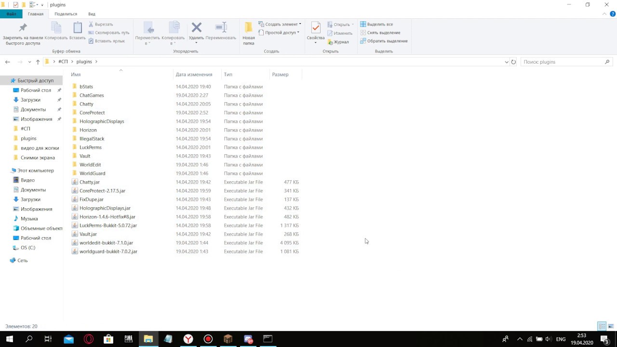Select the bStats folder
Viewport: 617px width, 347px height.
[86, 87]
